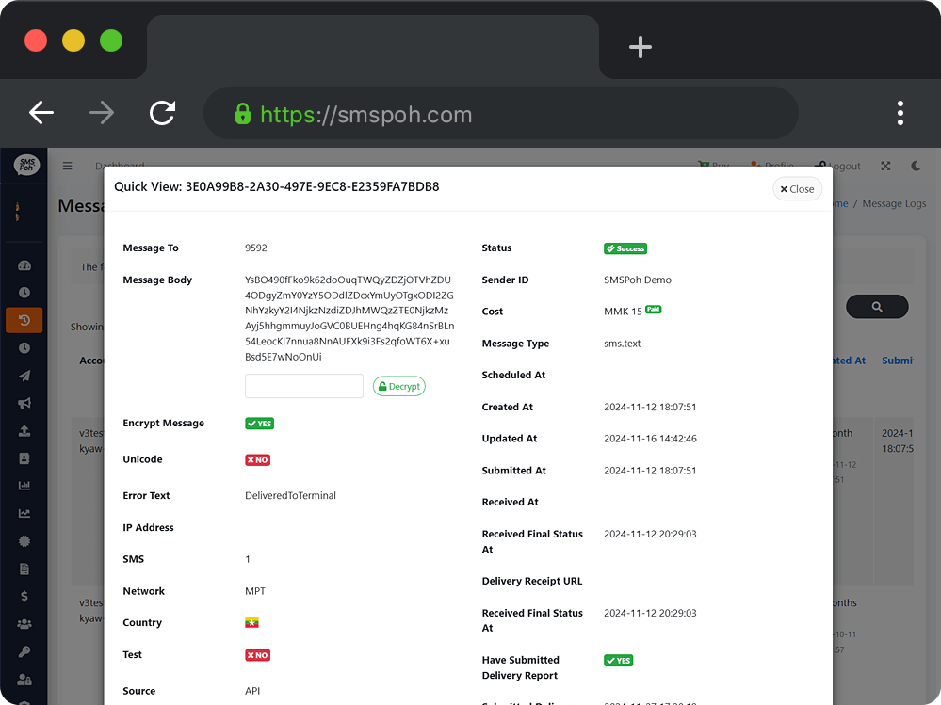Image resolution: width=941 pixels, height=705 pixels.
Task: Click the highlighted message history sidebar icon
Action: click(24, 320)
